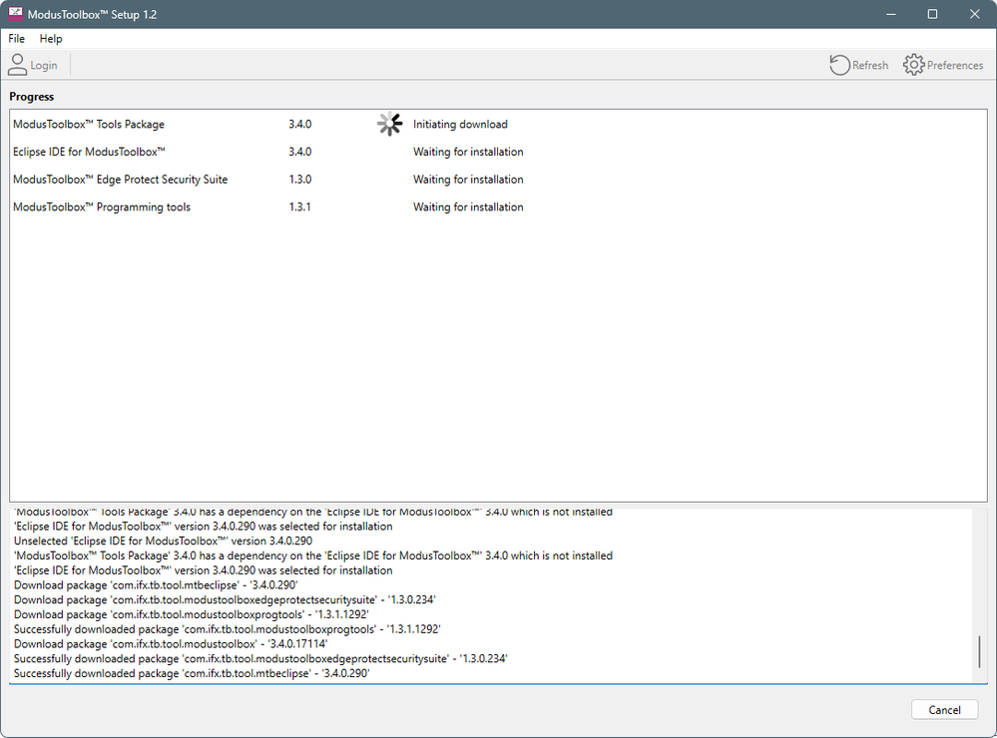Open Preferences via the gear icon
Viewport: 997px width, 738px height.
pyautogui.click(x=912, y=64)
